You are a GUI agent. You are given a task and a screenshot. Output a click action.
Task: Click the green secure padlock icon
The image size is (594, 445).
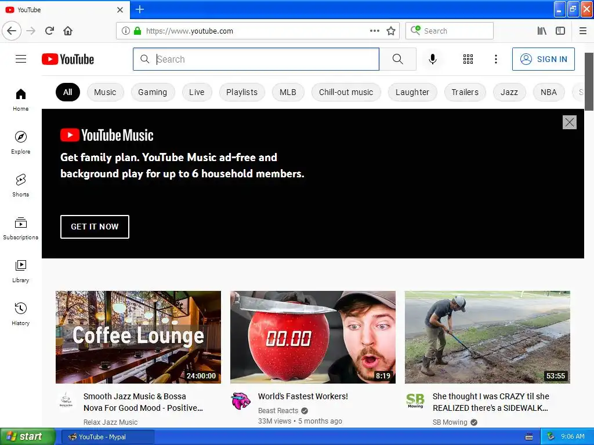(137, 31)
